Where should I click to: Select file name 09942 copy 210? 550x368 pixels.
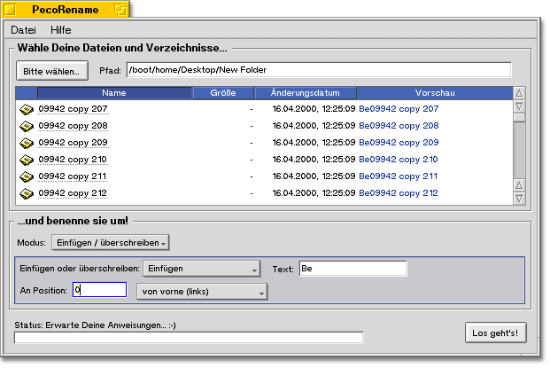tap(73, 160)
